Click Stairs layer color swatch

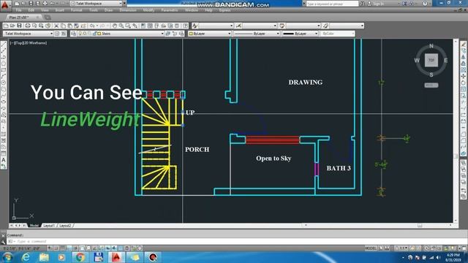pos(99,34)
